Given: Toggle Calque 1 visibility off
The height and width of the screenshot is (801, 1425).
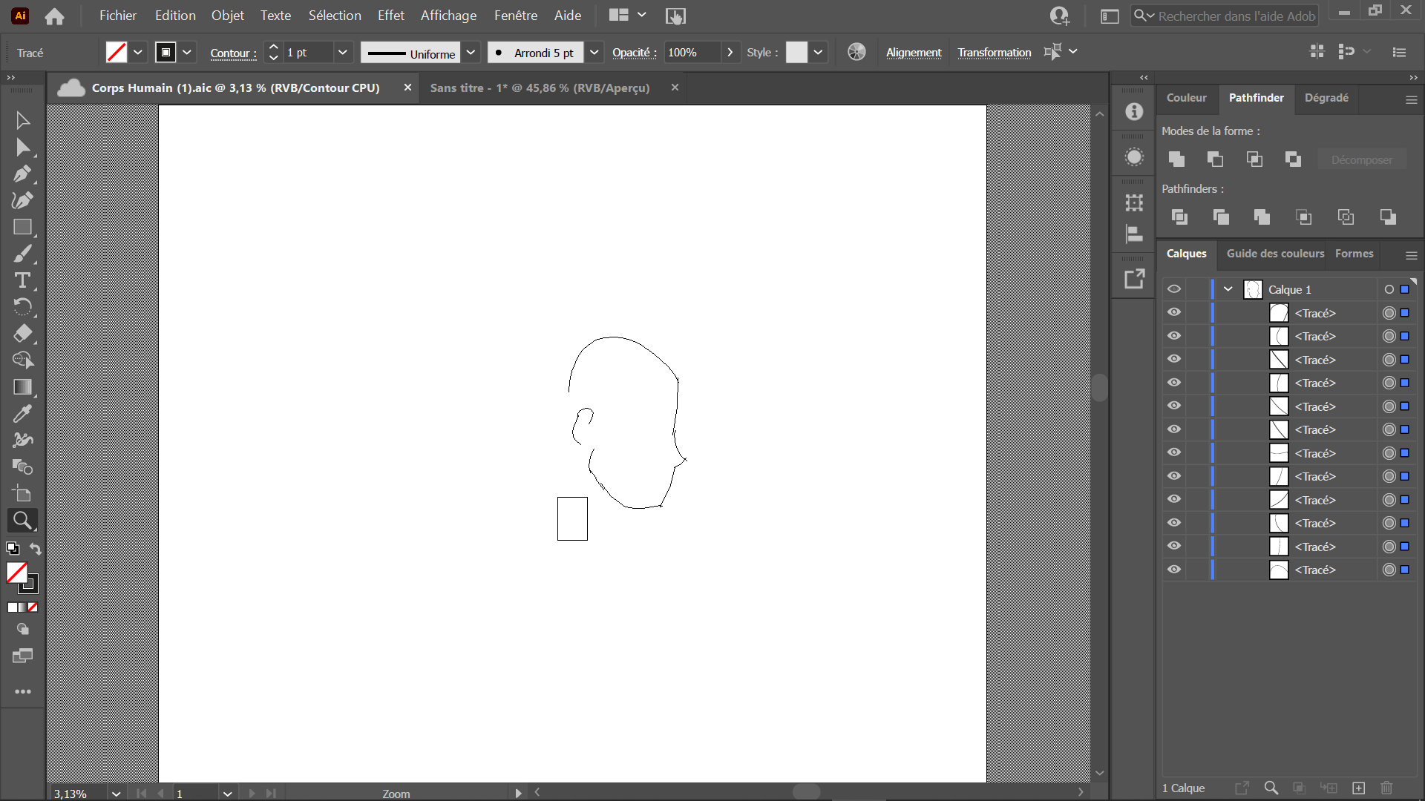Looking at the screenshot, I should point(1175,289).
